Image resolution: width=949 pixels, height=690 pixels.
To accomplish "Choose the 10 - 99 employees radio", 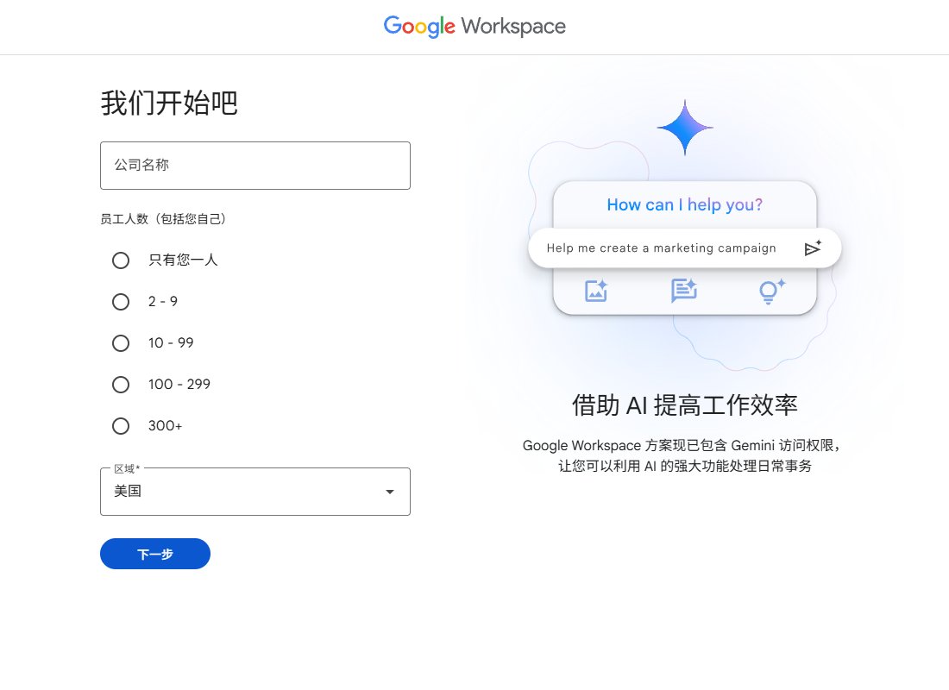I will (x=121, y=343).
